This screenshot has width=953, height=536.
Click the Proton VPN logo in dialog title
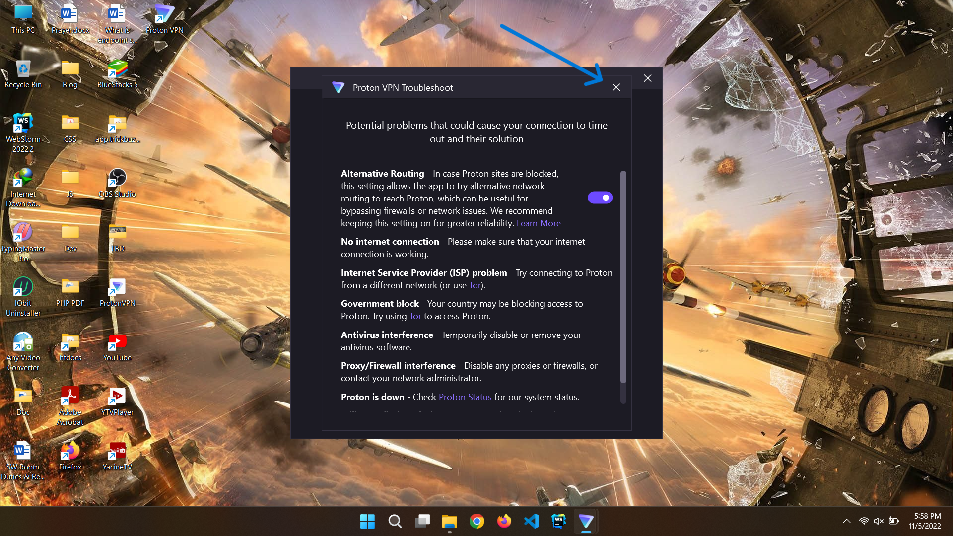point(338,87)
